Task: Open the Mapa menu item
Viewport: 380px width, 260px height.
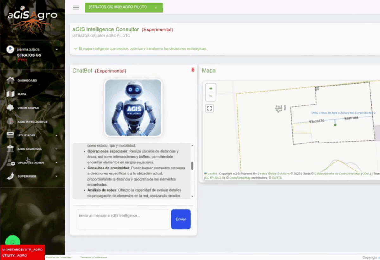Action: point(22,94)
